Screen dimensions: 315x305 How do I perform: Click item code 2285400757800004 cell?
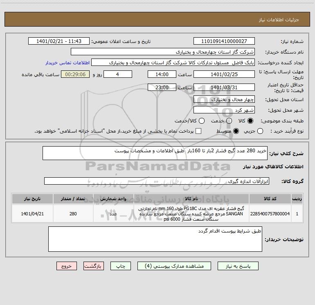pos(270,214)
